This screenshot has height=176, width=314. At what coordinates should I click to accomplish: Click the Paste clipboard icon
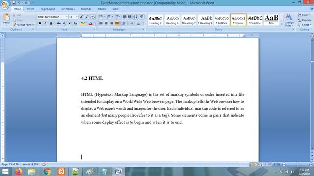click(x=6, y=17)
